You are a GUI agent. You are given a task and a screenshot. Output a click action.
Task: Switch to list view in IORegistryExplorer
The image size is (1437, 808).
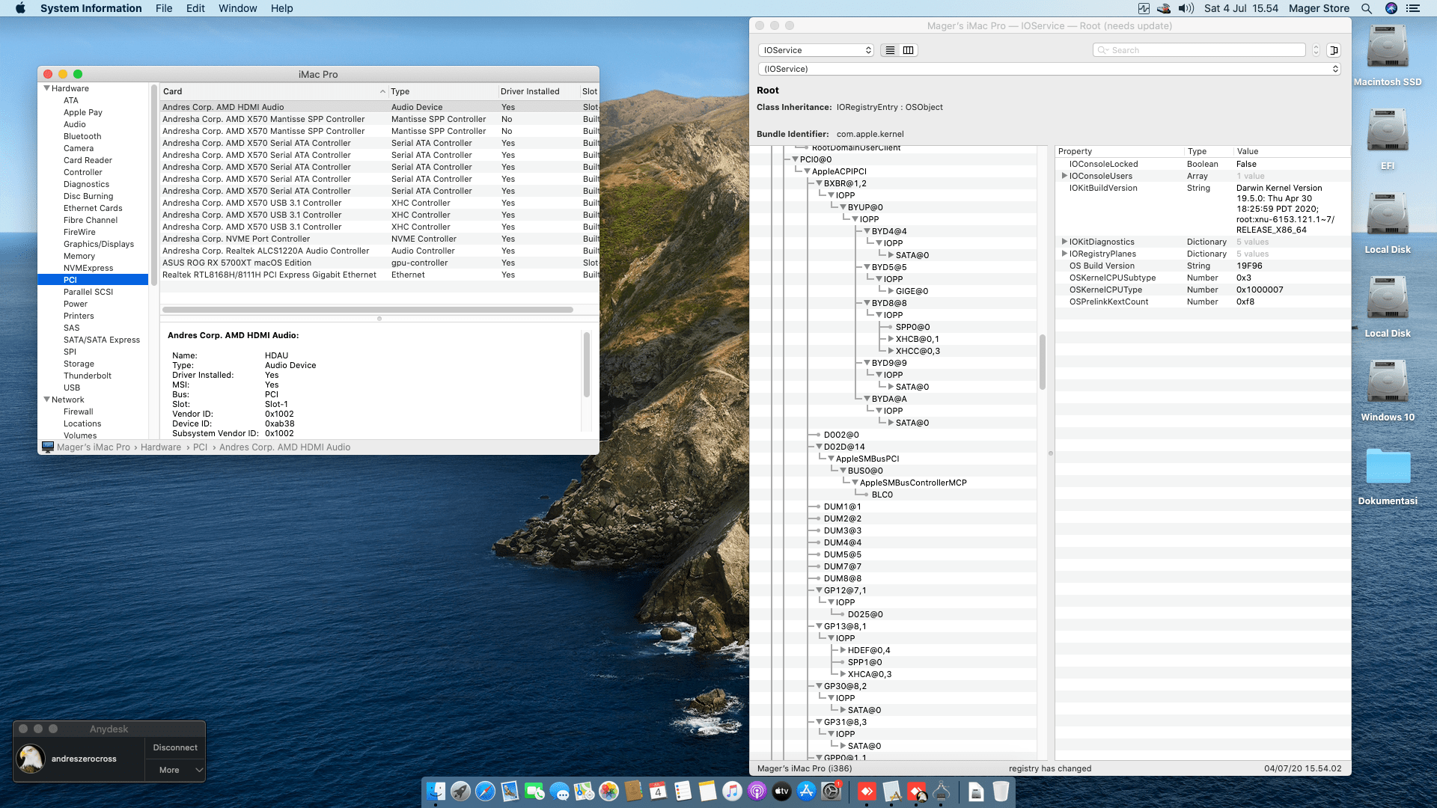pos(890,50)
